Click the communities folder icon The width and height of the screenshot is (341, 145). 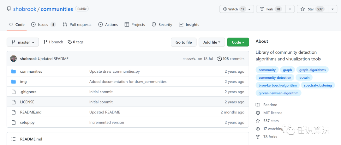tap(14, 71)
